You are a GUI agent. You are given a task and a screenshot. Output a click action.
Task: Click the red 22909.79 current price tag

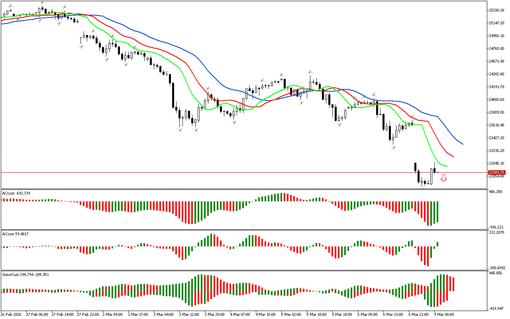(x=496, y=173)
